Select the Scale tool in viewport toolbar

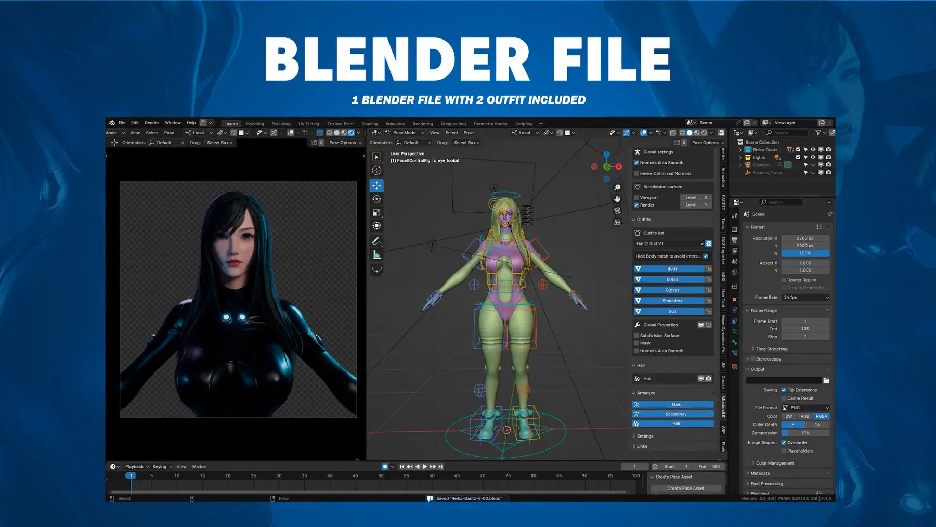click(x=376, y=212)
